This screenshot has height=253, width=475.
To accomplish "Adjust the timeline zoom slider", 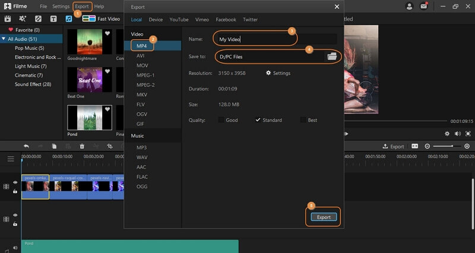I will (x=447, y=146).
